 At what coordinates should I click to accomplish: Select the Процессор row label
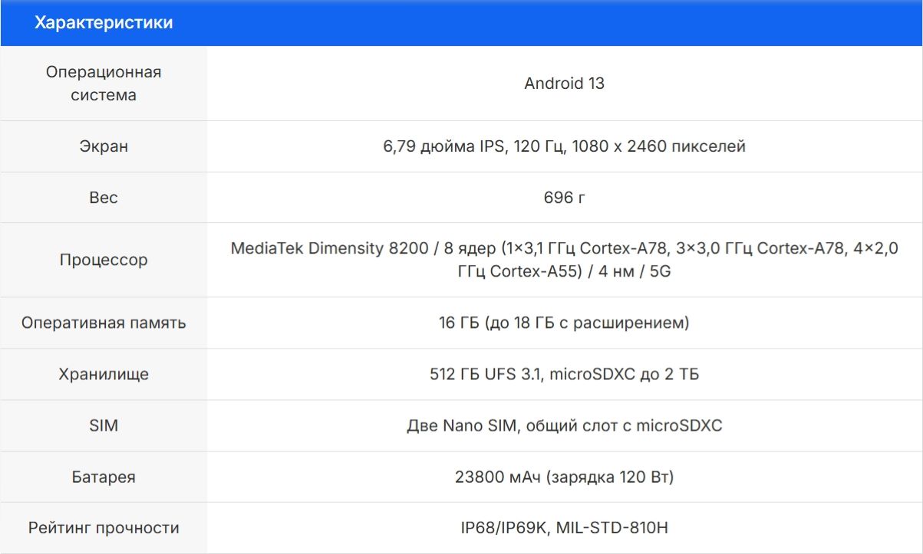pyautogui.click(x=103, y=259)
